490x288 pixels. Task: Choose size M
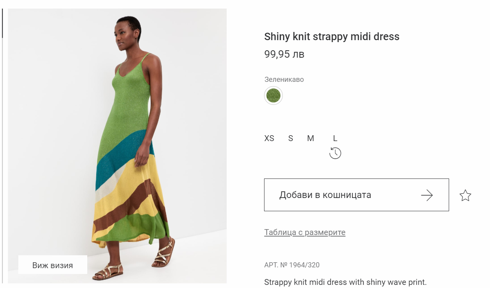tap(310, 138)
